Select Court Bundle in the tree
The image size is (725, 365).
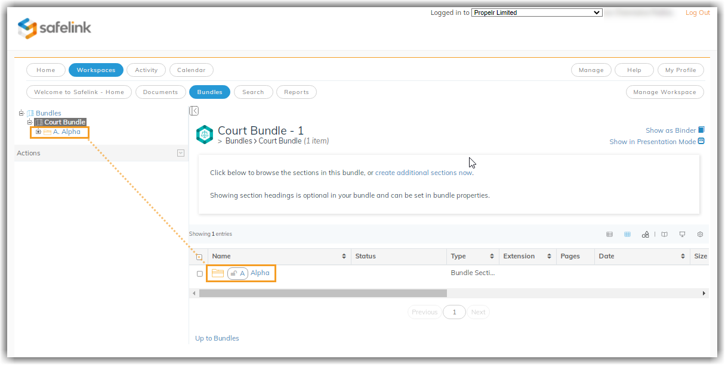65,122
